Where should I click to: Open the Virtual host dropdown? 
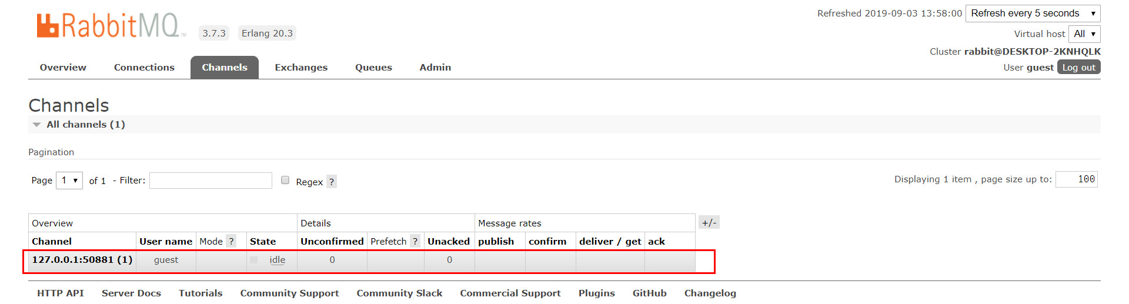pos(1084,34)
